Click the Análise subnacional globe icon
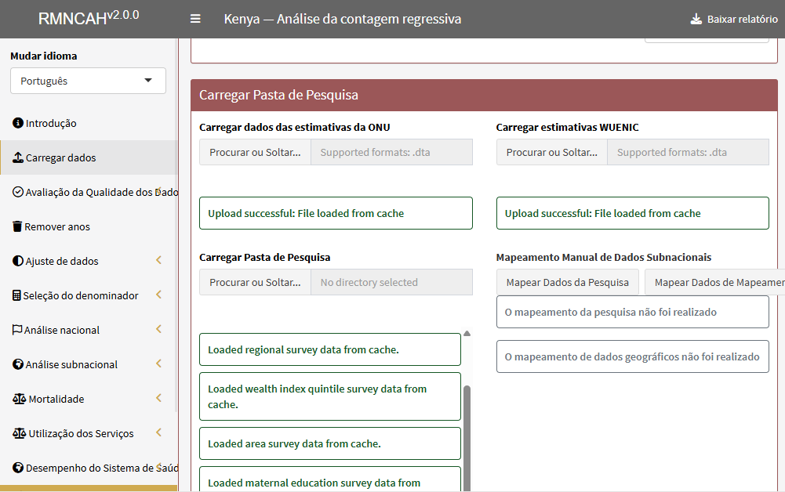 (17, 364)
